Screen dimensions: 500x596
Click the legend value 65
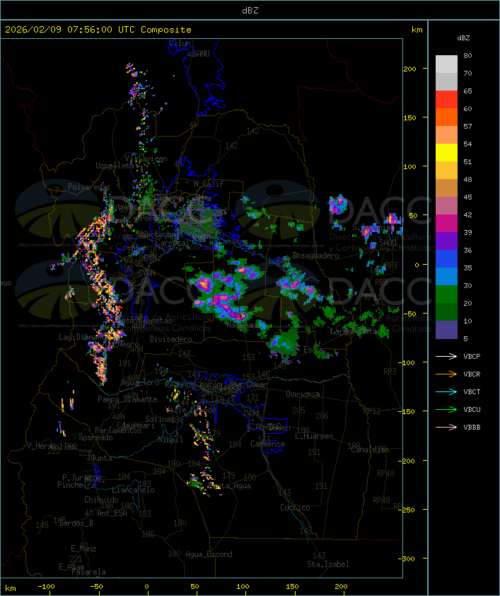point(467,91)
